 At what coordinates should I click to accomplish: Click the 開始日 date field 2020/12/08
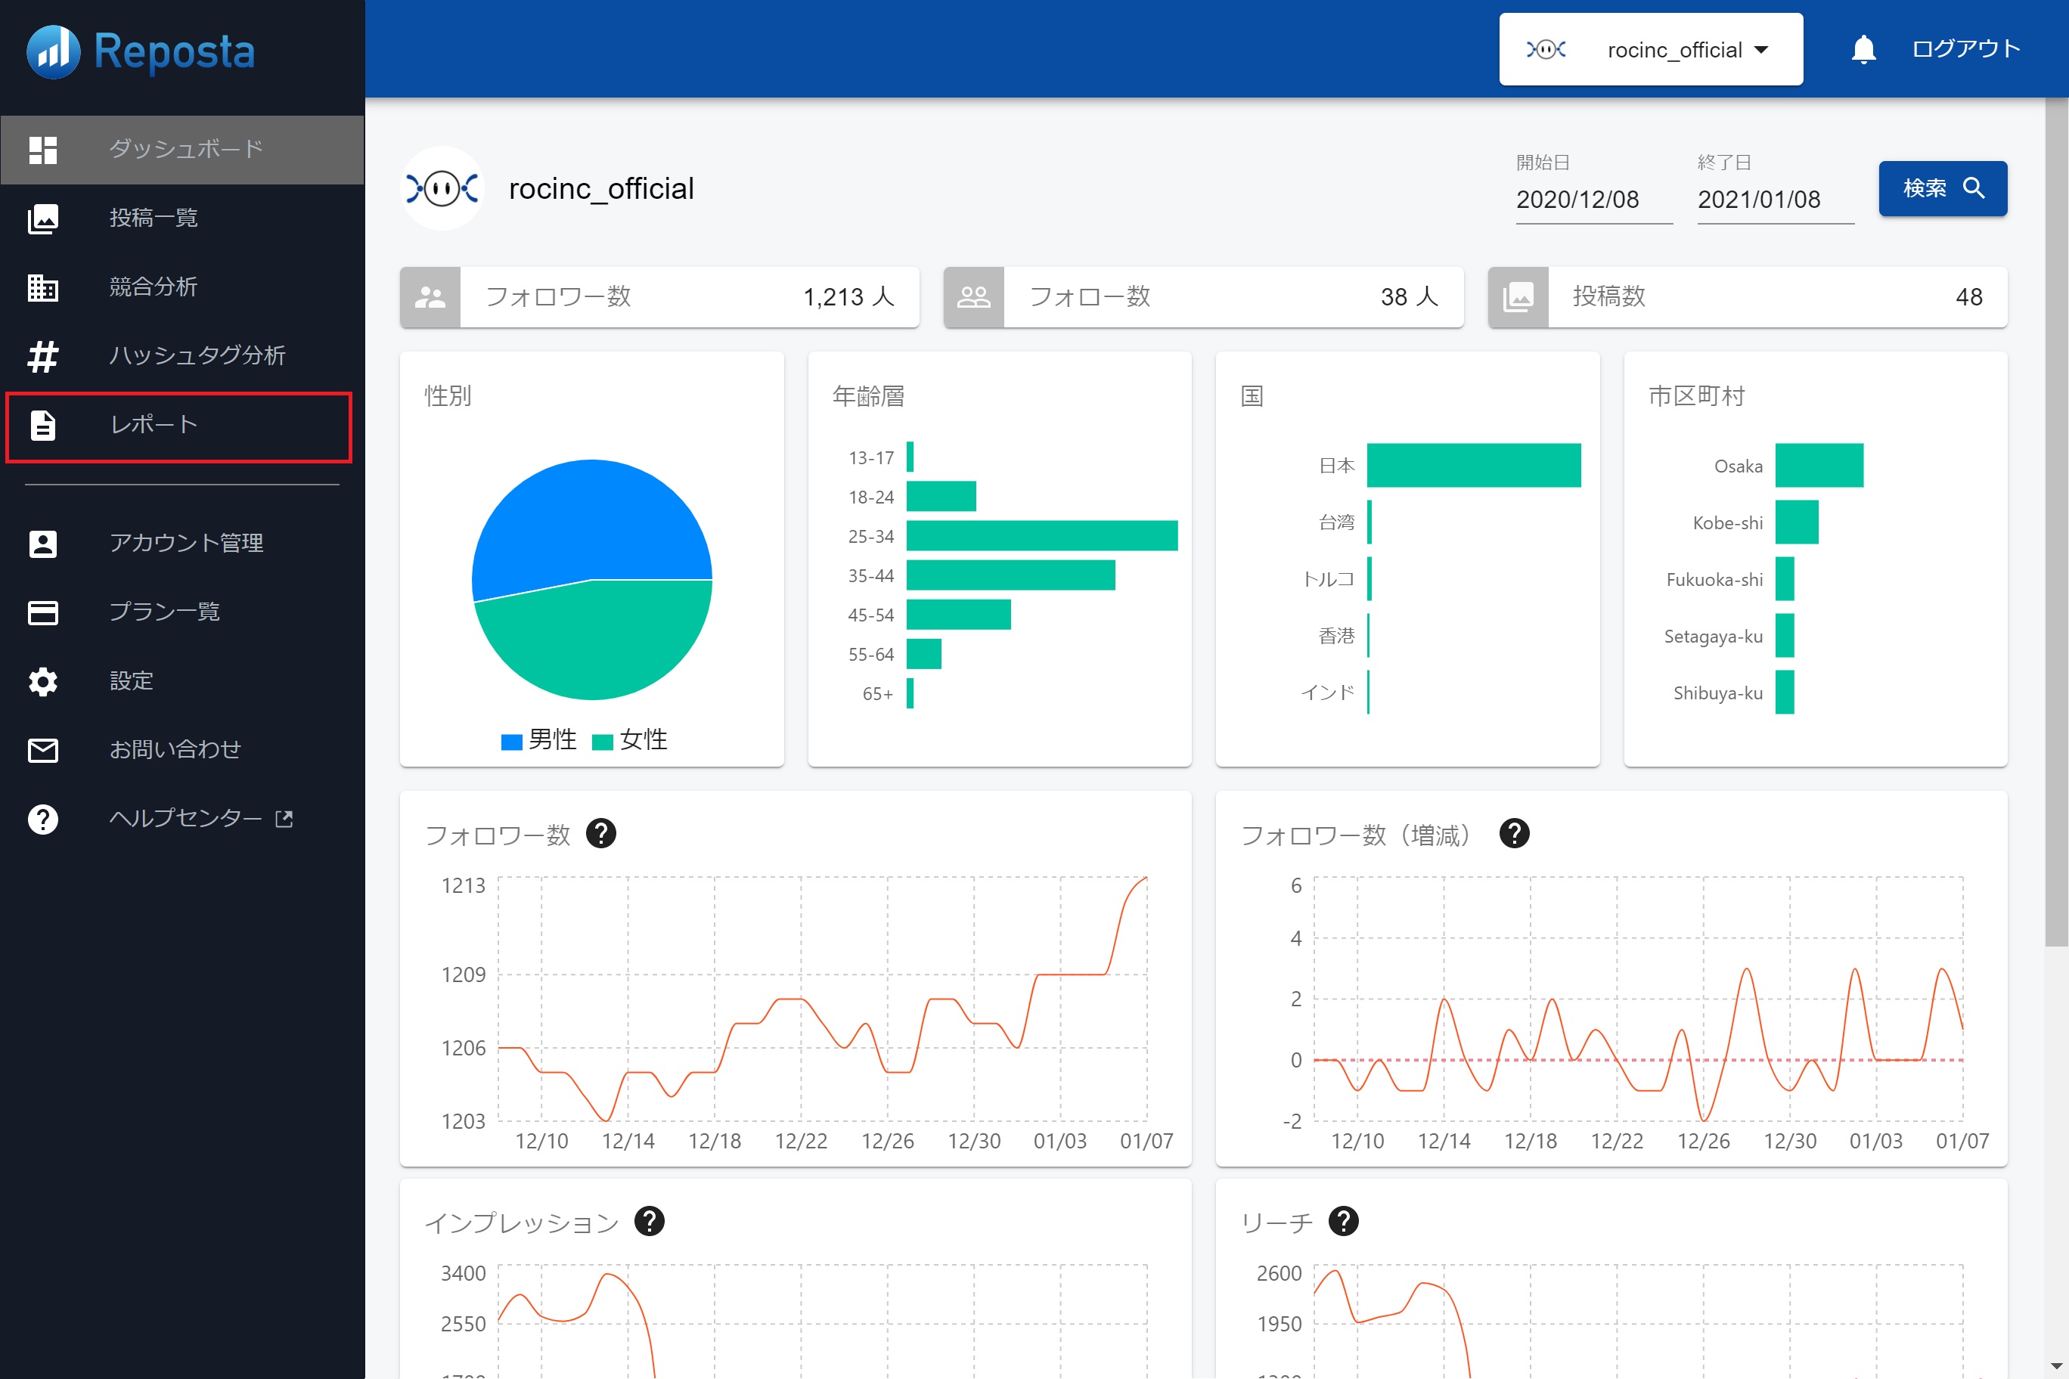pos(1594,200)
